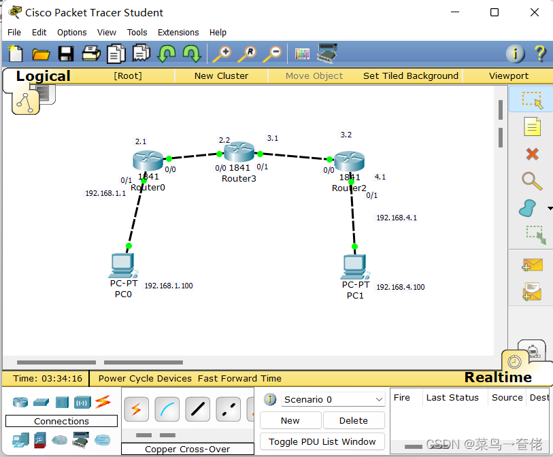Choose the Resize Shape tool
This screenshot has height=457, width=553.
tap(536, 235)
